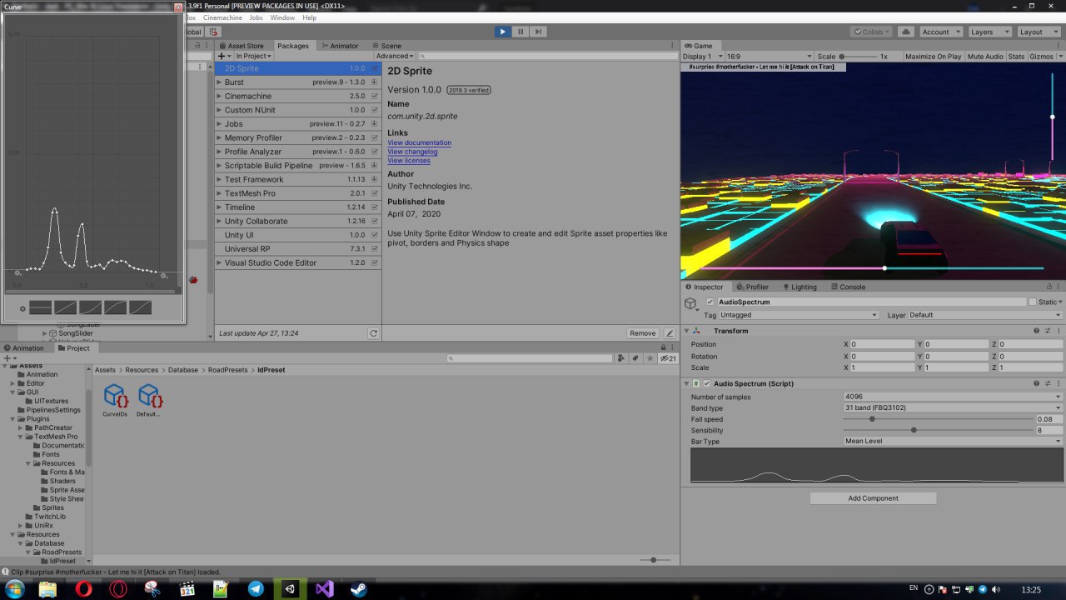Switch to the Scene tab
1066x600 pixels.
[x=387, y=46]
